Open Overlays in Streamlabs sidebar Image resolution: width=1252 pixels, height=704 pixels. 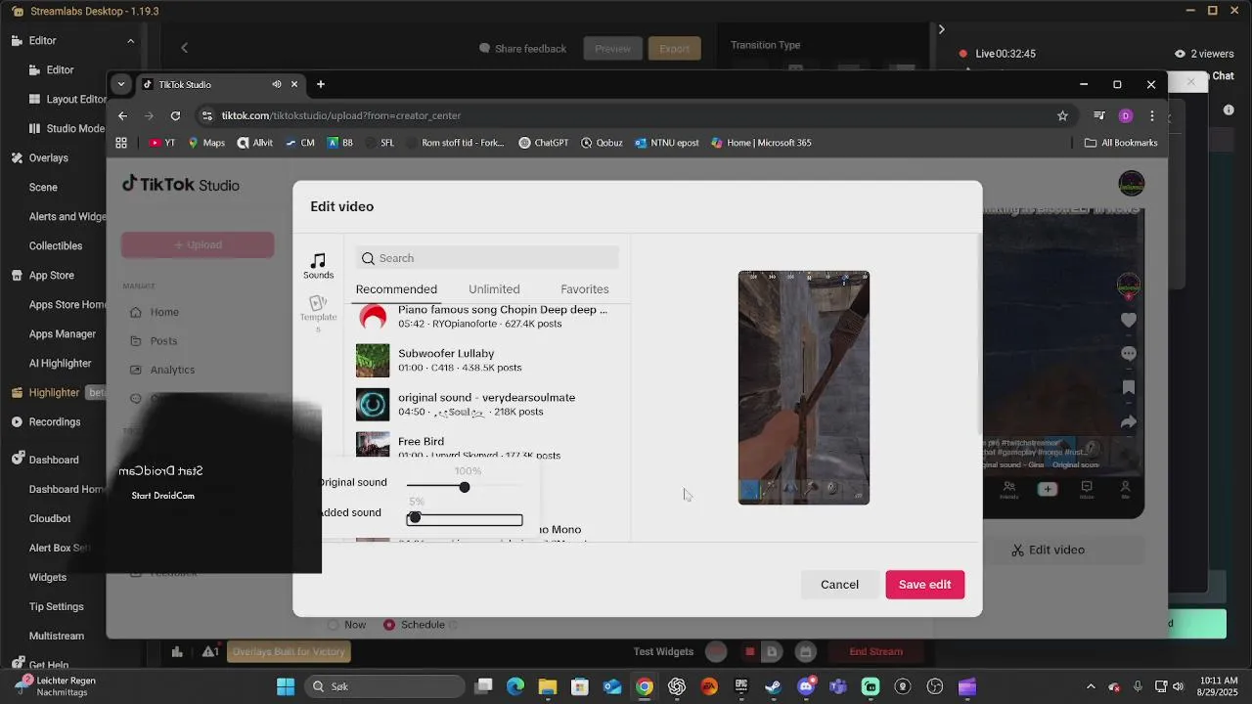(40, 158)
